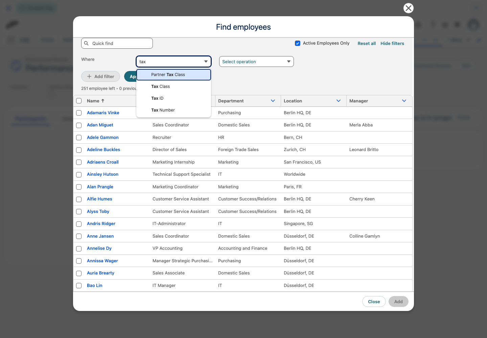Click the Accounting and Finance cell
This screenshot has height=338, width=487.
coord(242,248)
